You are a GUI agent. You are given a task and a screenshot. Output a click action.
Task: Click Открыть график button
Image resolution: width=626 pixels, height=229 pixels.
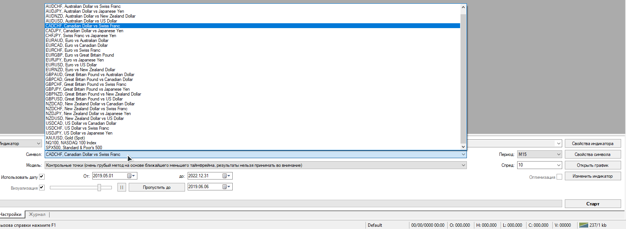[x=593, y=165]
